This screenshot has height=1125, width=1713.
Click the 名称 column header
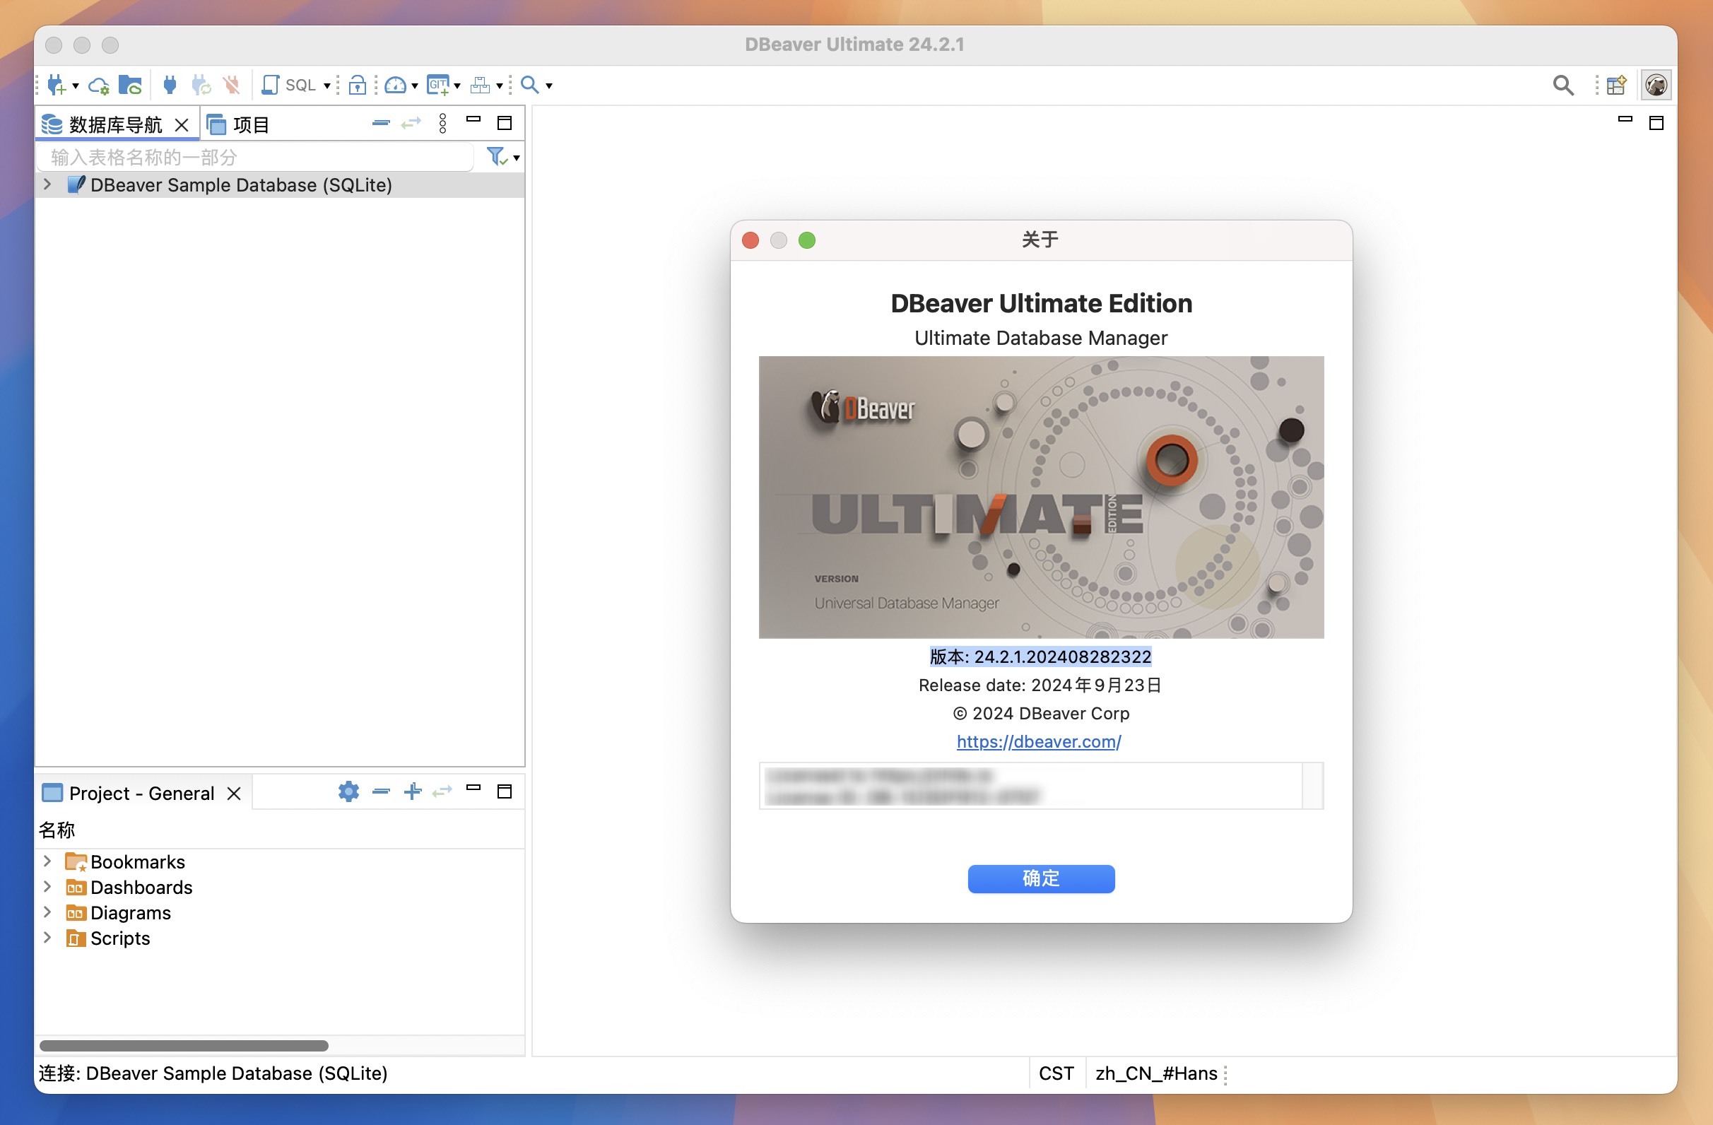[57, 830]
